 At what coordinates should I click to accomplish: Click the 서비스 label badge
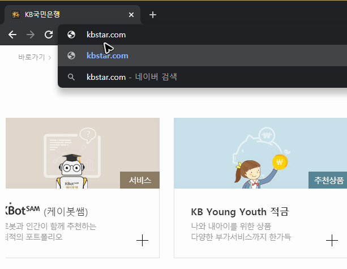tap(140, 180)
